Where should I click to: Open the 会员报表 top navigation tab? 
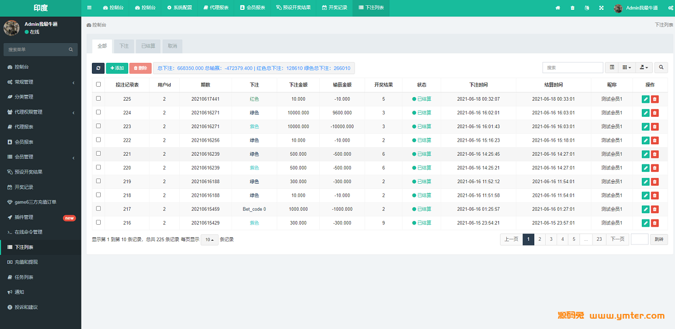(x=253, y=8)
